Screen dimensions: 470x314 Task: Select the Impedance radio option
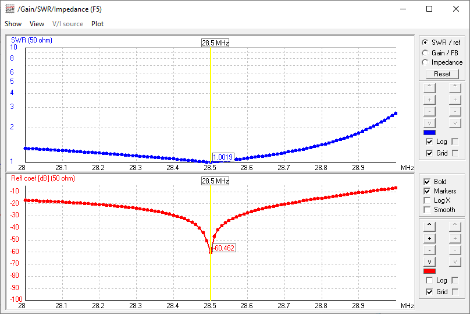[425, 62]
